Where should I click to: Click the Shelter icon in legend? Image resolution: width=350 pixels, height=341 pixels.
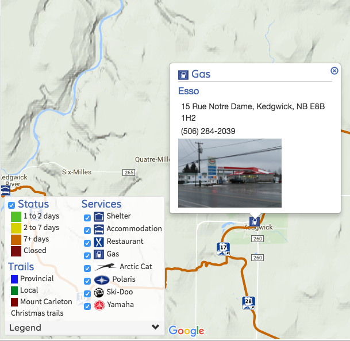(x=99, y=217)
